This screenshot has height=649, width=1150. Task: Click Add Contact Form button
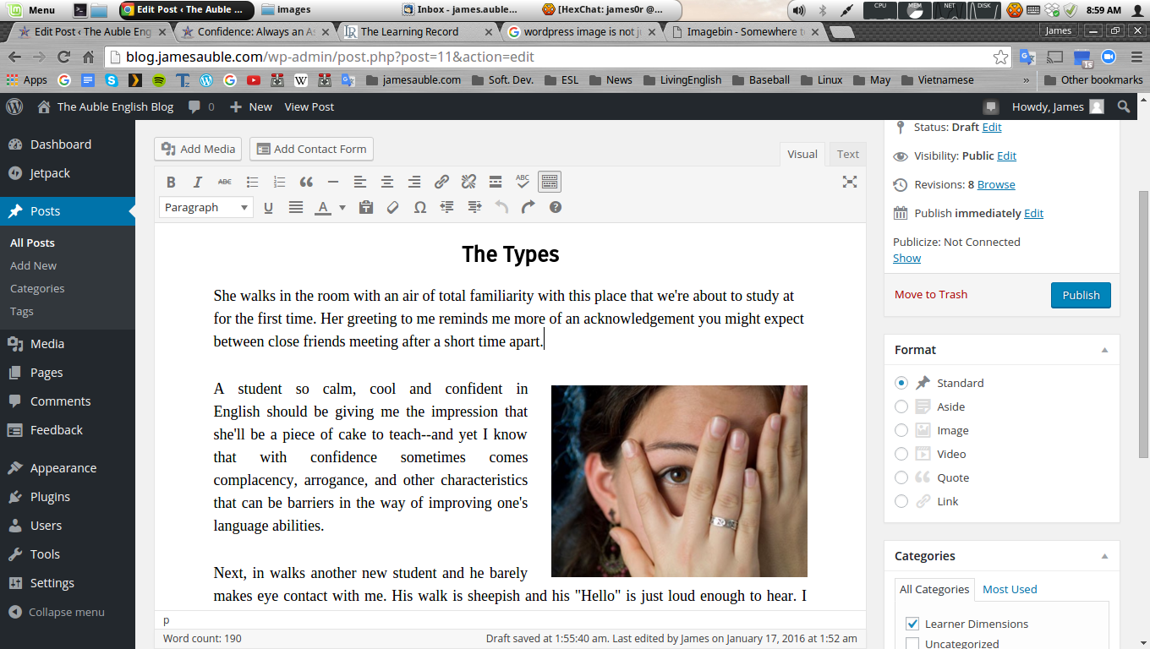click(x=311, y=149)
